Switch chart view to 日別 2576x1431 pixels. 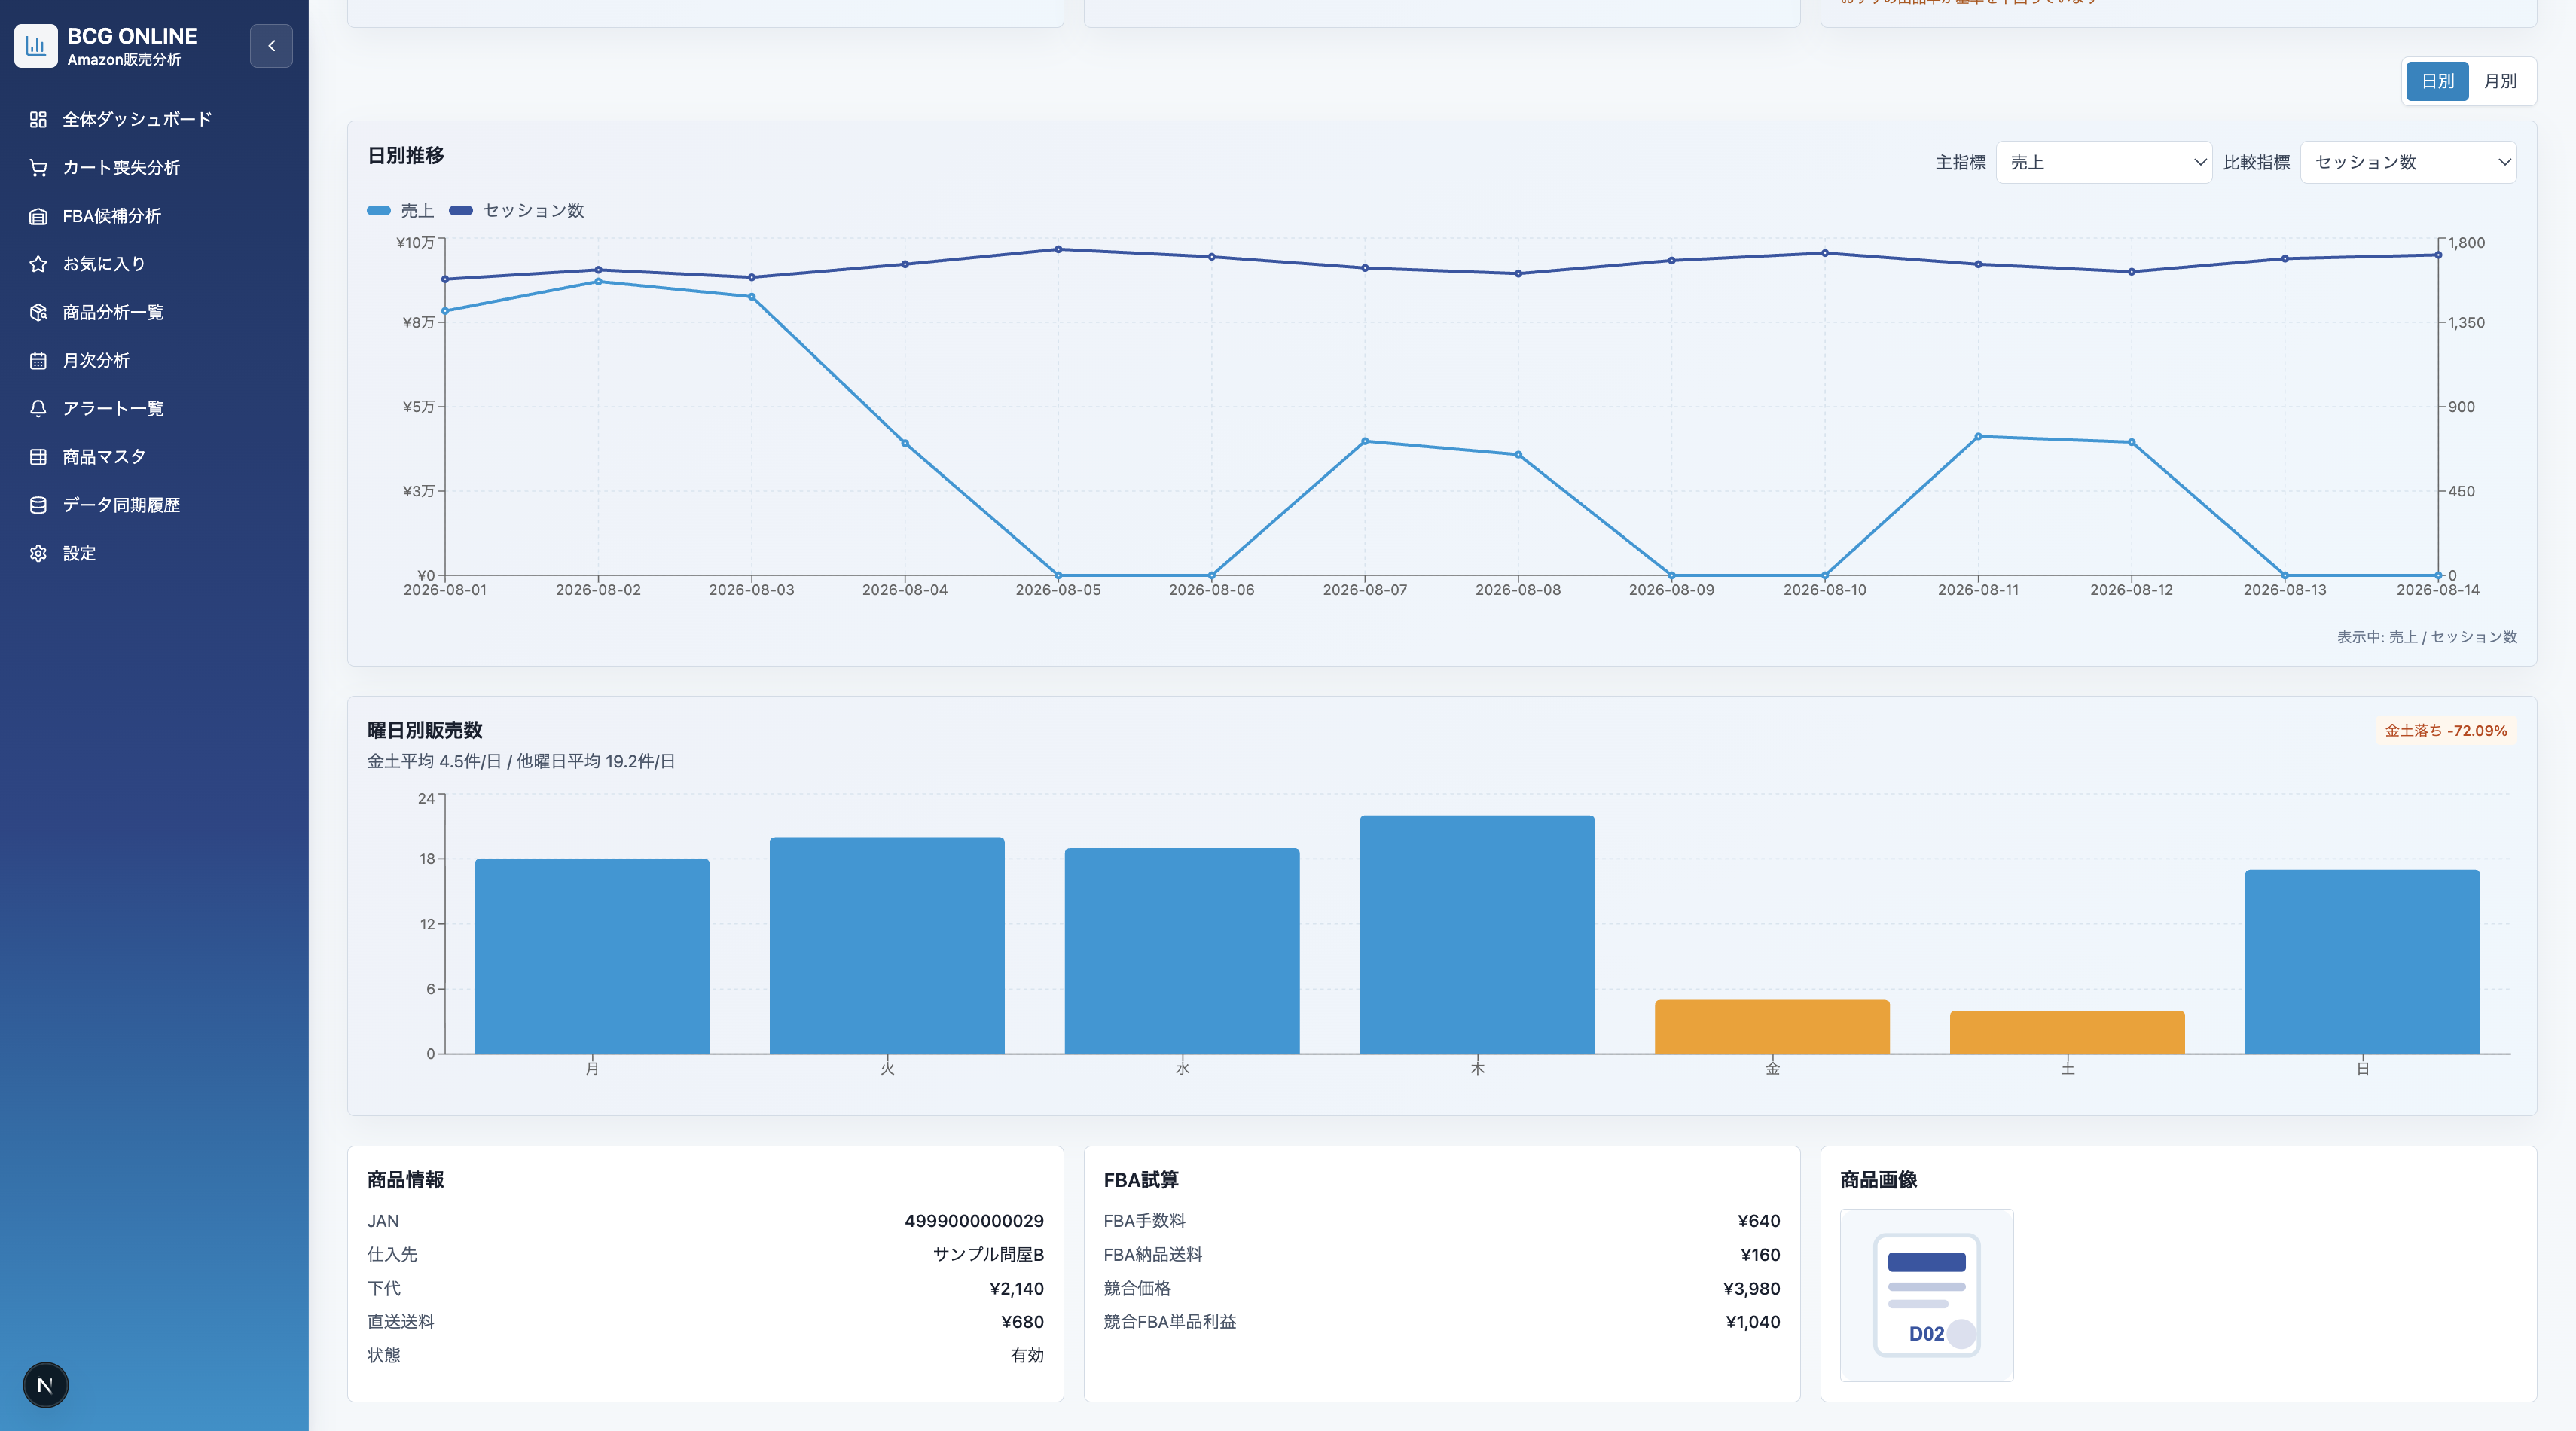click(x=2437, y=81)
